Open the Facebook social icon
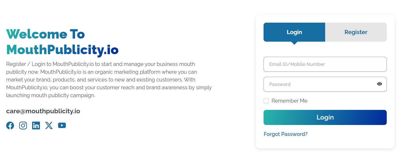The width and height of the screenshot is (405, 163). pos(10,126)
